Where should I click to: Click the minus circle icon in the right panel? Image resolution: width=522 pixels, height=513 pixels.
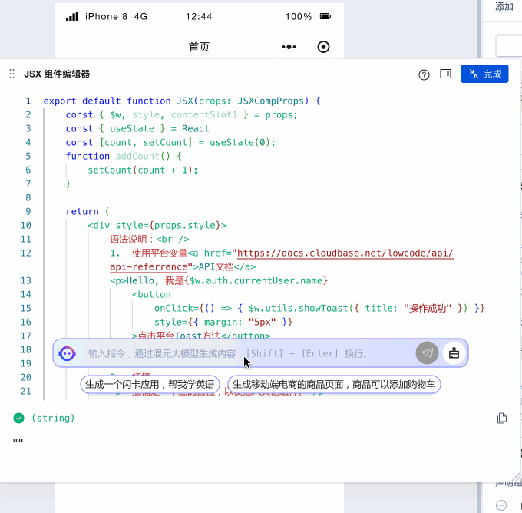pyautogui.click(x=501, y=505)
